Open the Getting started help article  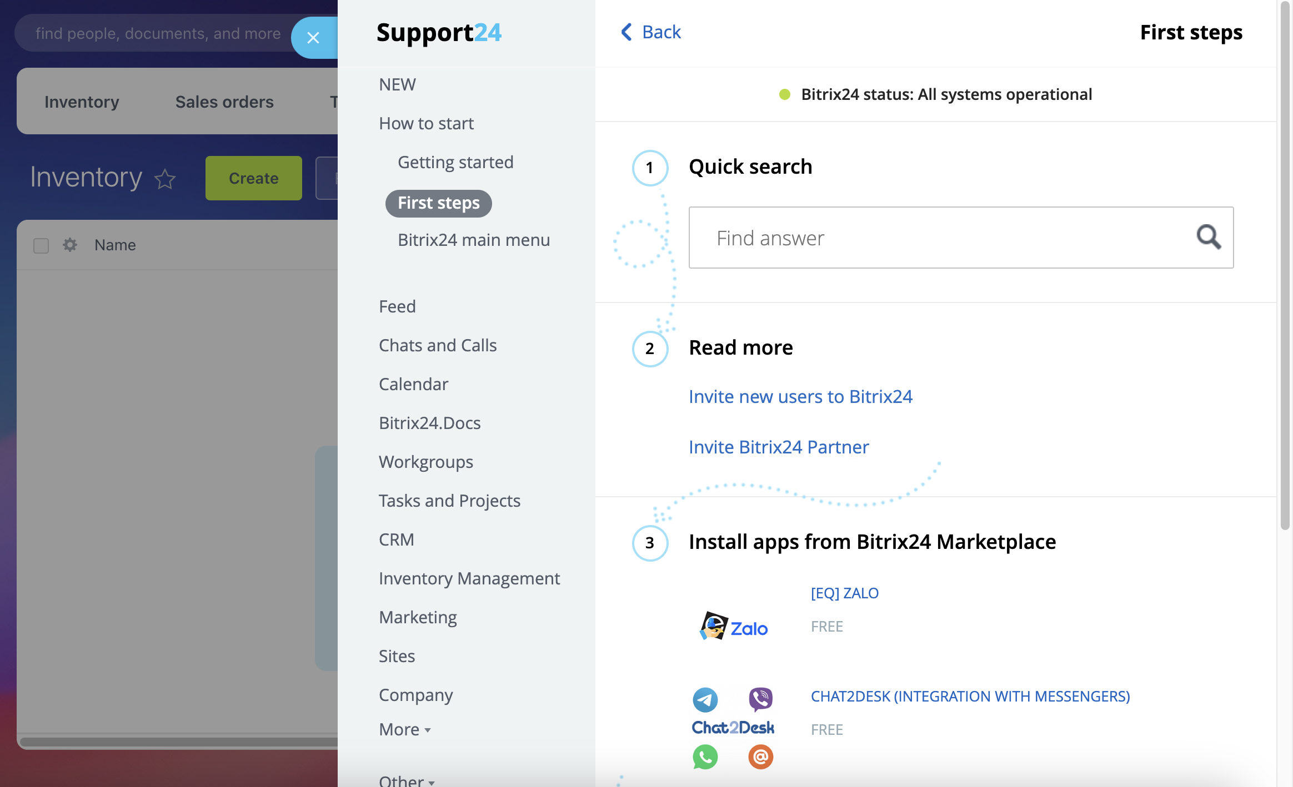tap(455, 162)
